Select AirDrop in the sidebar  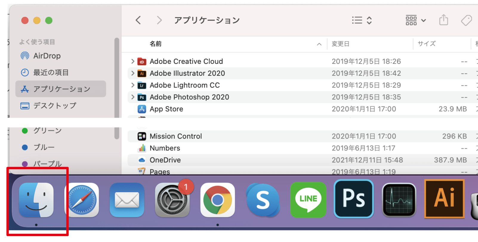(x=47, y=56)
